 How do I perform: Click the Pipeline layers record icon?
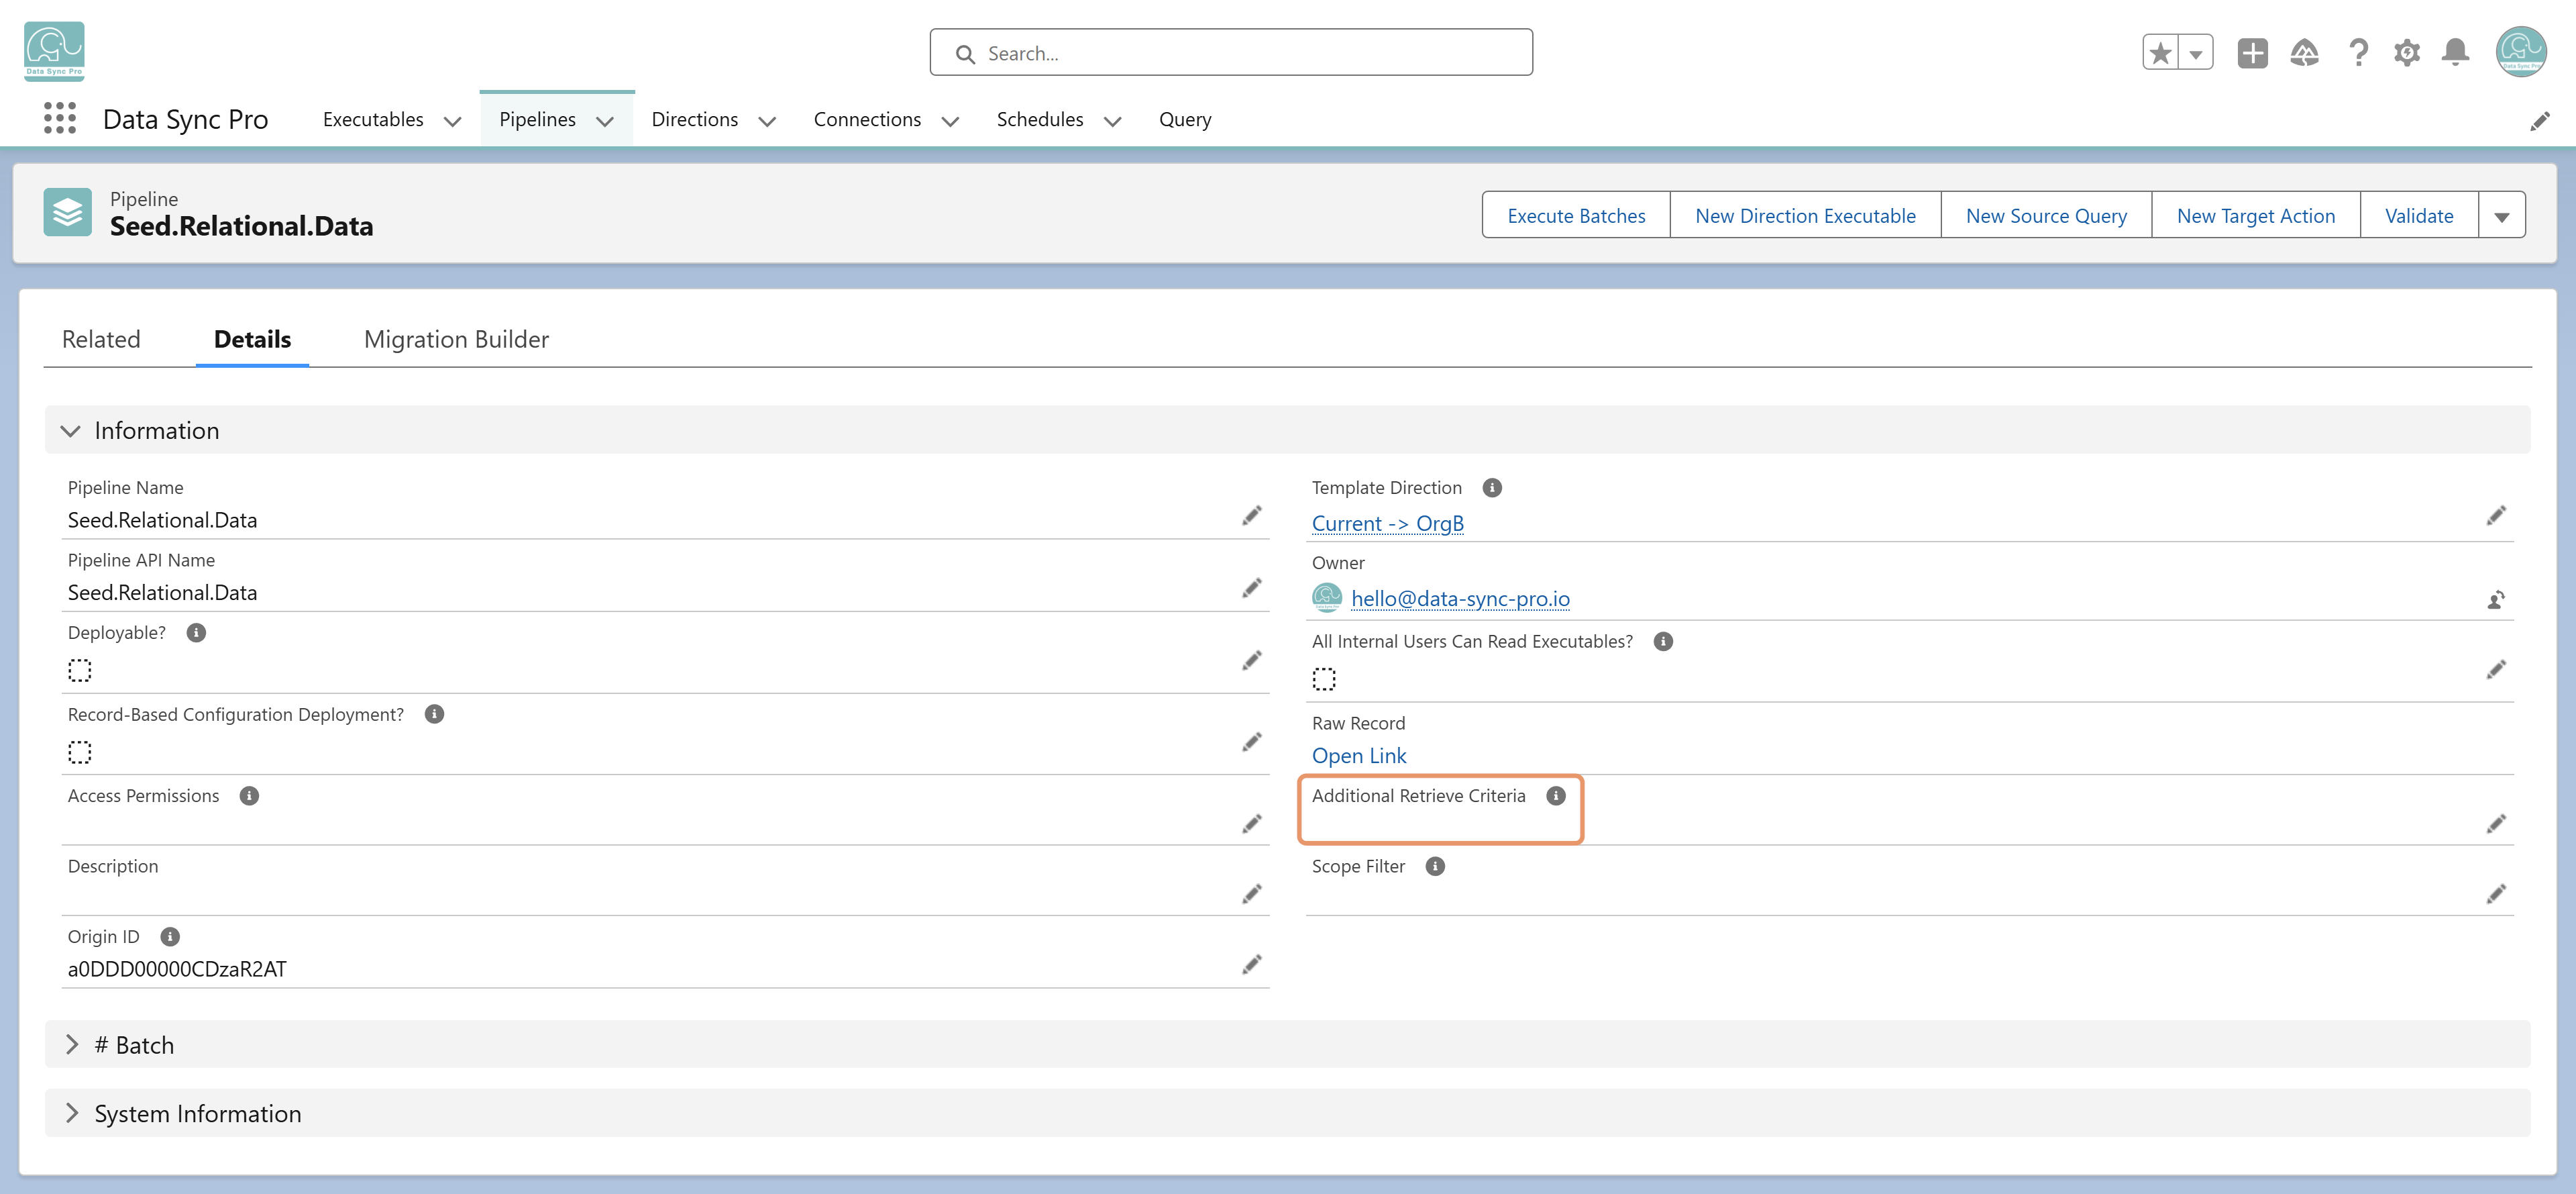click(x=67, y=212)
